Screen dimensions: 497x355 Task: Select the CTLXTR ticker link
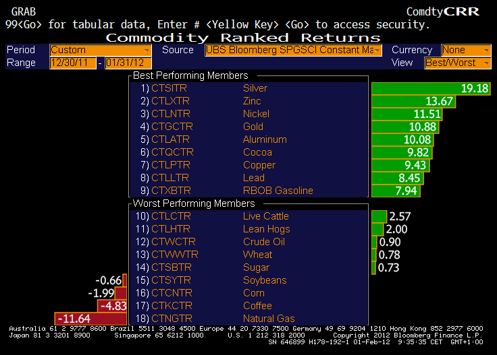170,101
